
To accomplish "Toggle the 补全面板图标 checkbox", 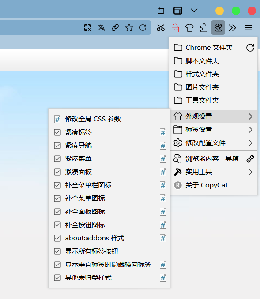I will tap(57, 212).
